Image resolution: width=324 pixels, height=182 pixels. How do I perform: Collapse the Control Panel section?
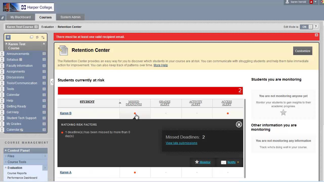point(6,150)
